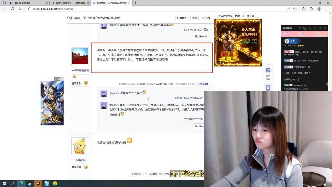Click the browser page refresh icon

pos(12,9)
